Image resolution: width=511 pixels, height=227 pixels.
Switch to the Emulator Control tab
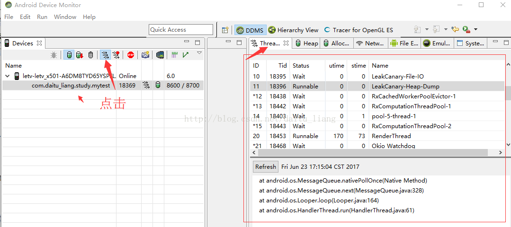pyautogui.click(x=438, y=43)
